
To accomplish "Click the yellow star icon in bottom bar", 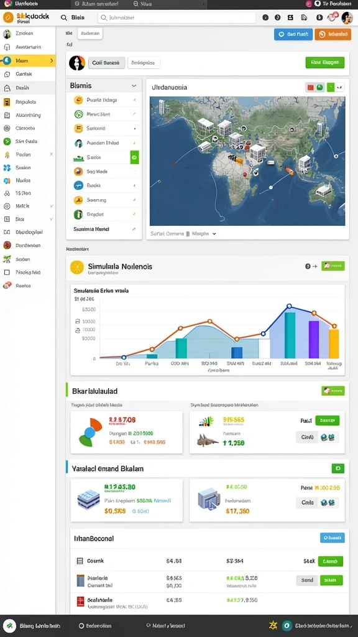I will 273,626.
